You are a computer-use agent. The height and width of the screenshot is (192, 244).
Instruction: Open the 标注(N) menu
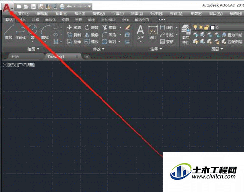point(157,14)
